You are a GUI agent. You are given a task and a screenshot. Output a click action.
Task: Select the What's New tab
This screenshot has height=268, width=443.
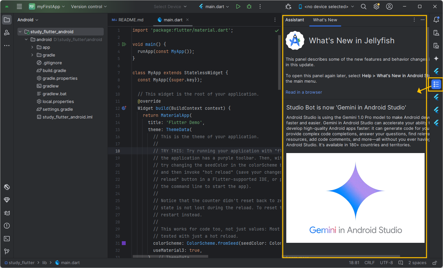325,20
